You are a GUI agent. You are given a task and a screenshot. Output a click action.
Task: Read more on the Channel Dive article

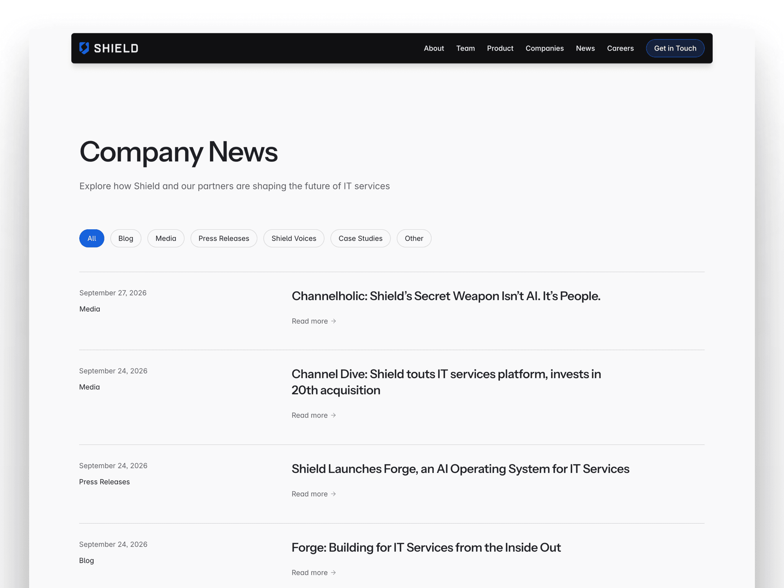point(314,415)
